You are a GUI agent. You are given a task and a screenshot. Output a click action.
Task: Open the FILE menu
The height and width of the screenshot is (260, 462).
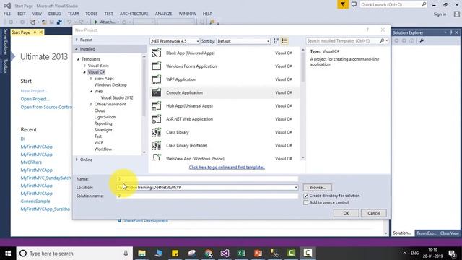pyautogui.click(x=7, y=14)
